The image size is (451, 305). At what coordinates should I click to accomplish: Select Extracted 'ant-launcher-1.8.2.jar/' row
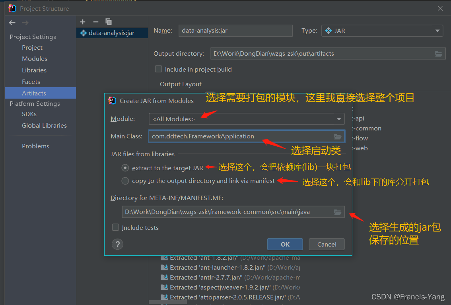click(230, 267)
